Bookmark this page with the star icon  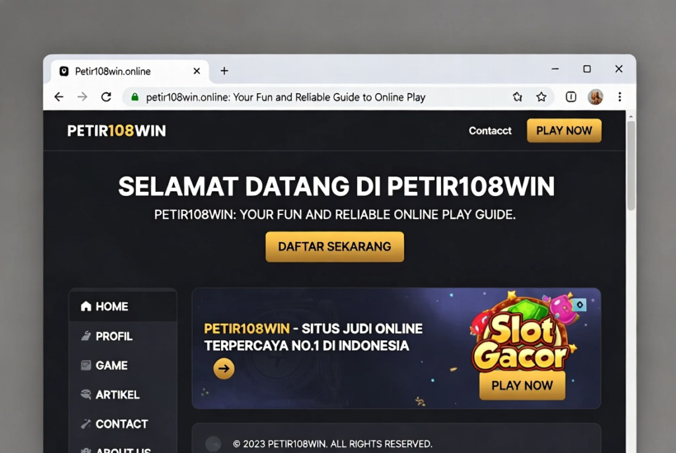tap(541, 97)
